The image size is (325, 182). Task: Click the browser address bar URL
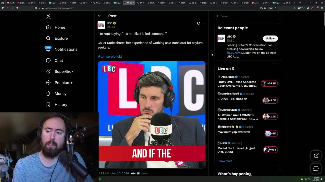click(x=58, y=8)
